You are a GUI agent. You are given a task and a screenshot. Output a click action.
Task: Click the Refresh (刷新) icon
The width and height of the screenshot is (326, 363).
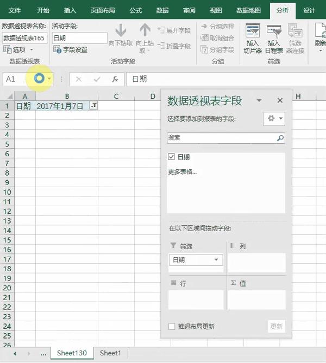click(321, 30)
